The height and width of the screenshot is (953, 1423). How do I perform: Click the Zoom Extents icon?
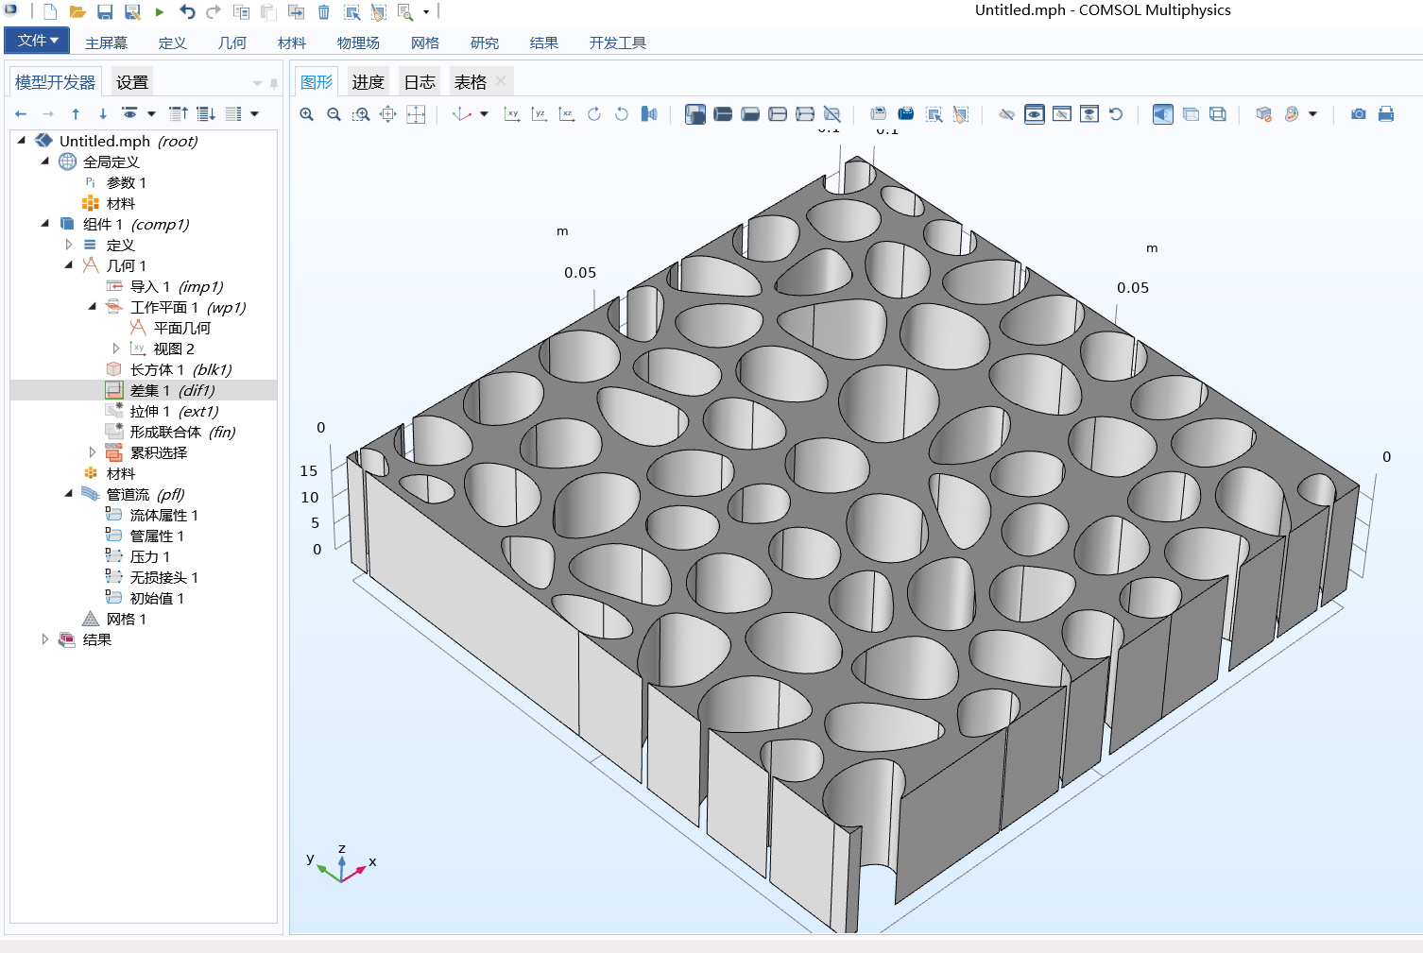(417, 113)
